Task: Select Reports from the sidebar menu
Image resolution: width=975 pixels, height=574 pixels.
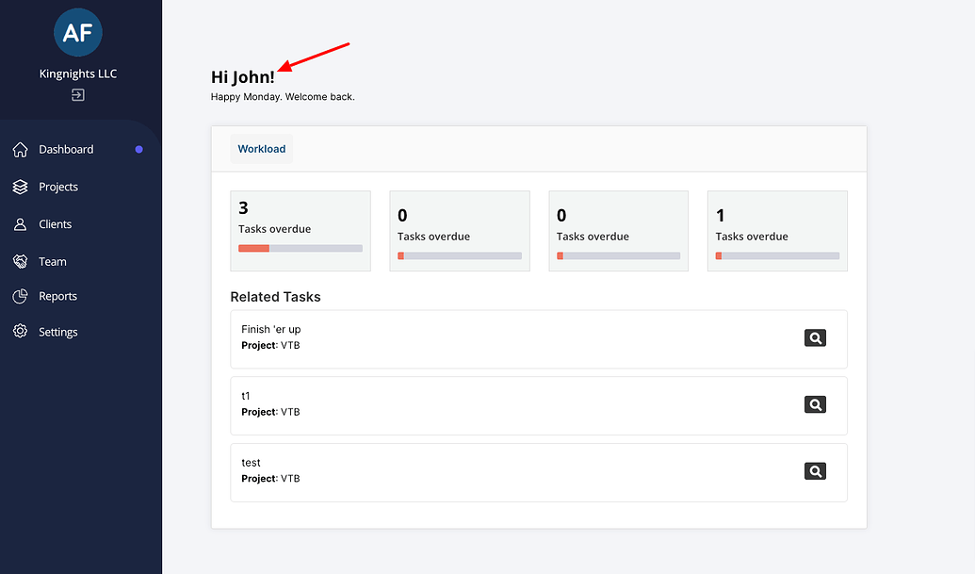Action: coord(59,296)
